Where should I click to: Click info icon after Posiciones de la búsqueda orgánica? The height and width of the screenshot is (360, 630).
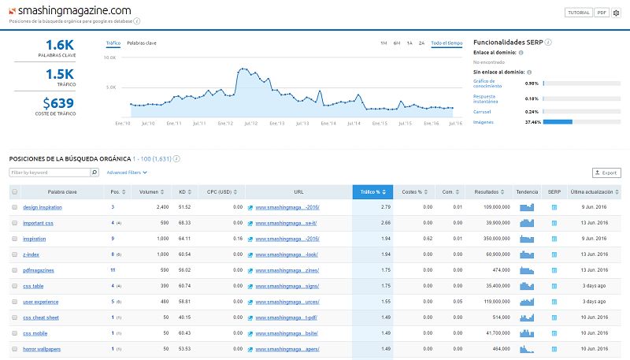tap(176, 158)
